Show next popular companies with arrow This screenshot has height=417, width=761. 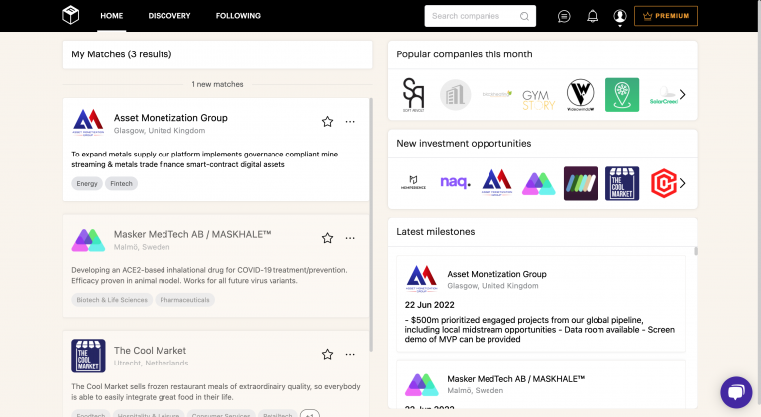point(683,94)
